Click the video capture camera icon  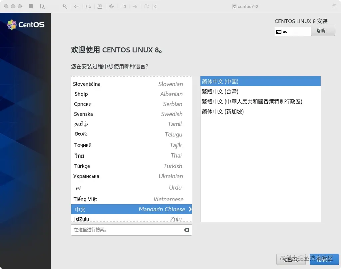click(x=124, y=6)
